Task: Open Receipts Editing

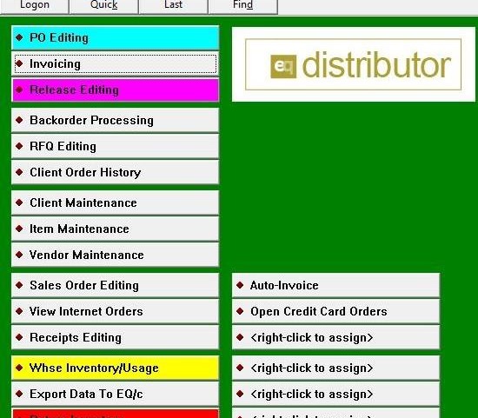Action: click(115, 337)
